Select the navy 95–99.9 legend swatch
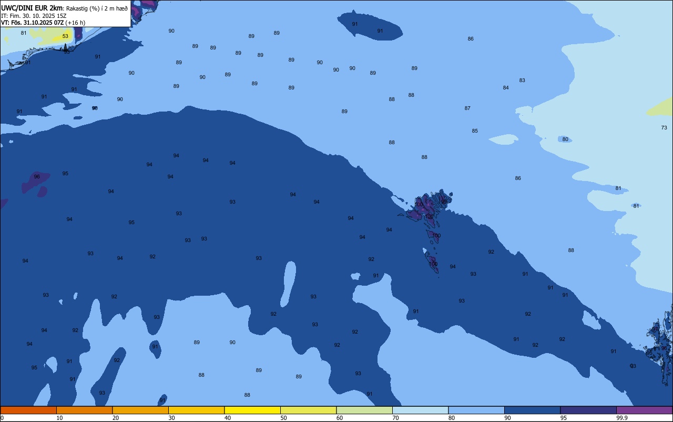The height and width of the screenshot is (422, 673). 588,410
